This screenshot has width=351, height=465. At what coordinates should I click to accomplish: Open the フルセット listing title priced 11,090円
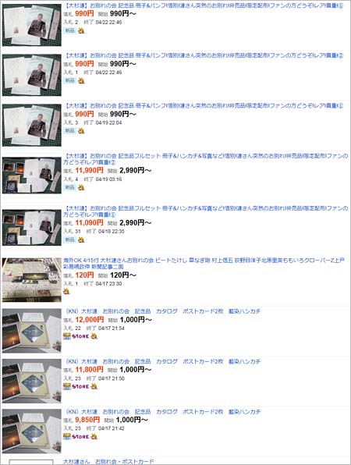(205, 211)
